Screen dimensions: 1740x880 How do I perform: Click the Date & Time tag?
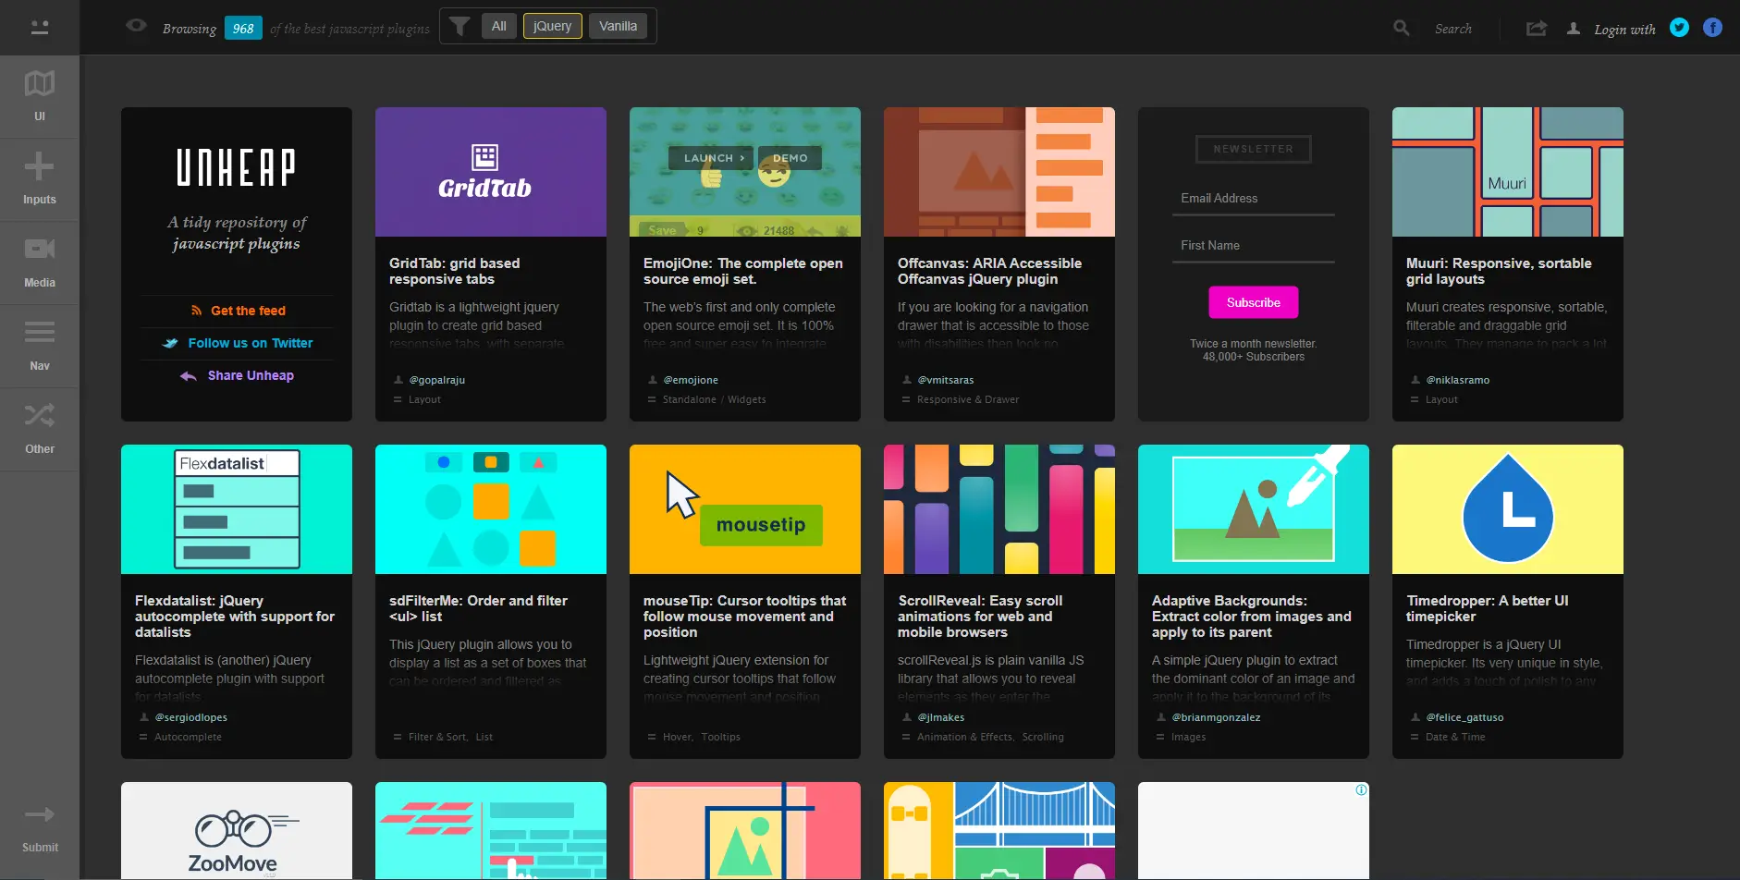click(1455, 737)
